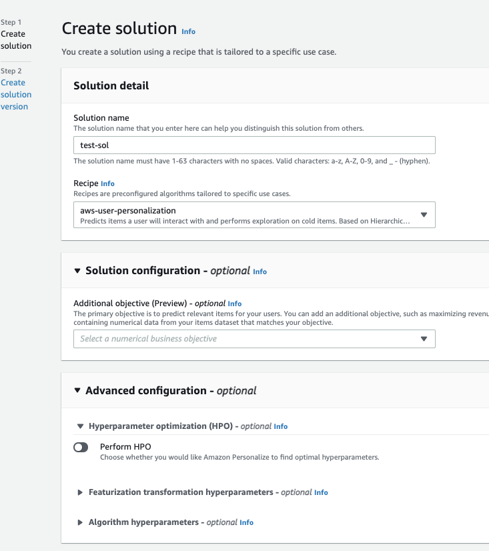
Task: Toggle the Perform HPO switch
Action: (81, 448)
